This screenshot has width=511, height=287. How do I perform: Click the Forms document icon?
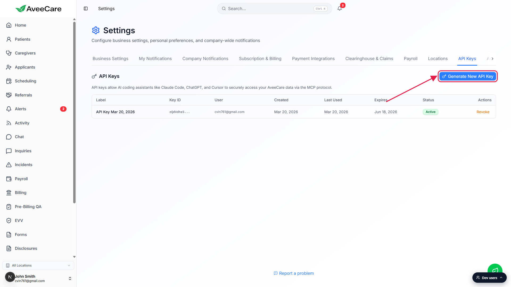9,235
